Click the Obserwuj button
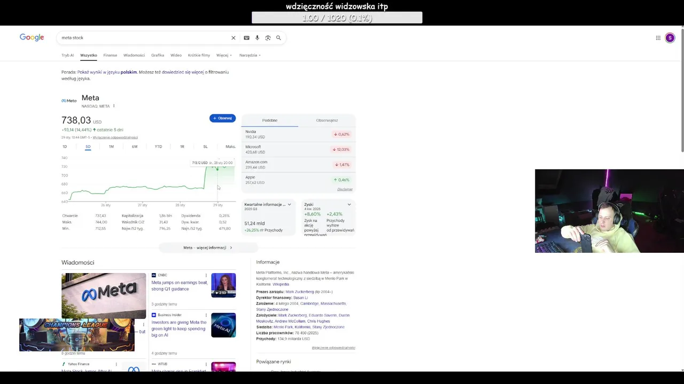This screenshot has height=384, width=684. pos(222,118)
